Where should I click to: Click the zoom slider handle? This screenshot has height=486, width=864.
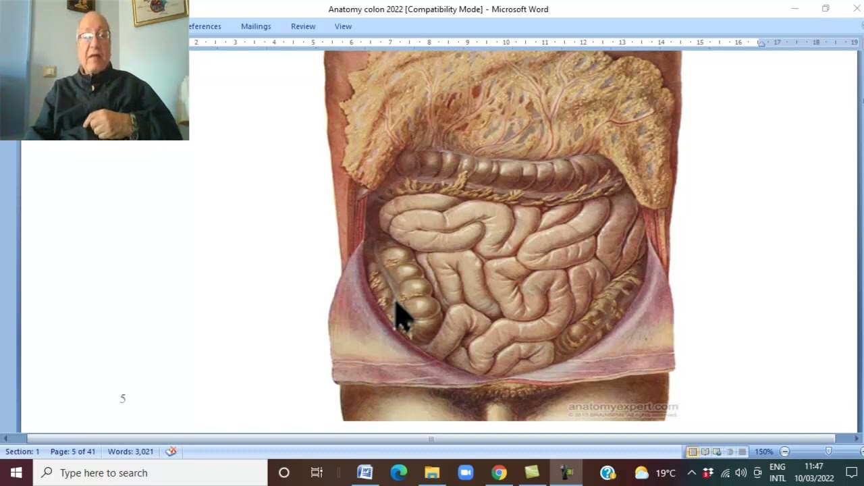pyautogui.click(x=828, y=452)
